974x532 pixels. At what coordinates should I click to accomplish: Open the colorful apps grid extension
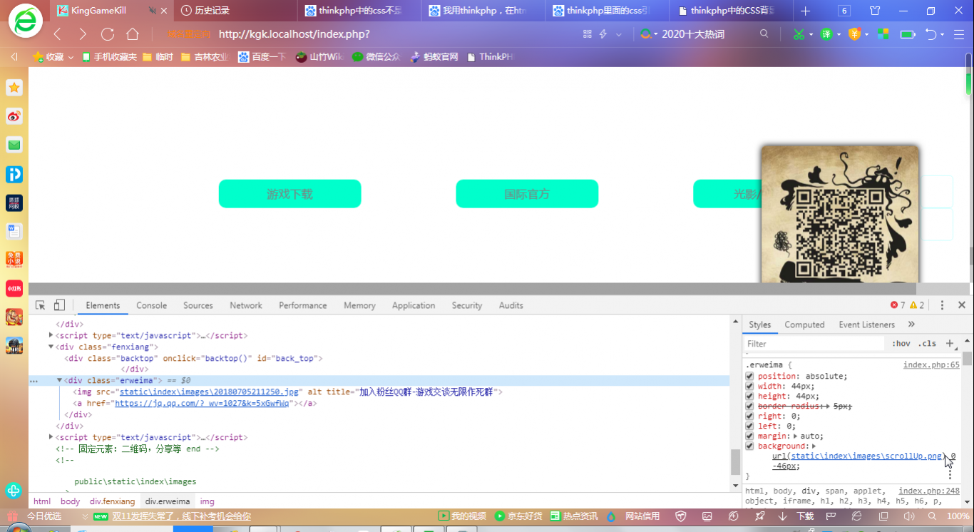point(883,34)
